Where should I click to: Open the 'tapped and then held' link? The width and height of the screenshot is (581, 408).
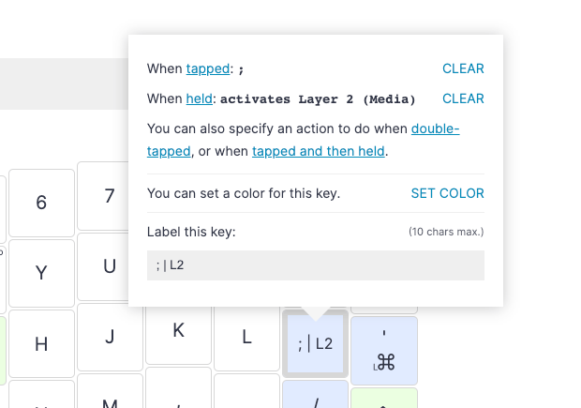(x=319, y=151)
